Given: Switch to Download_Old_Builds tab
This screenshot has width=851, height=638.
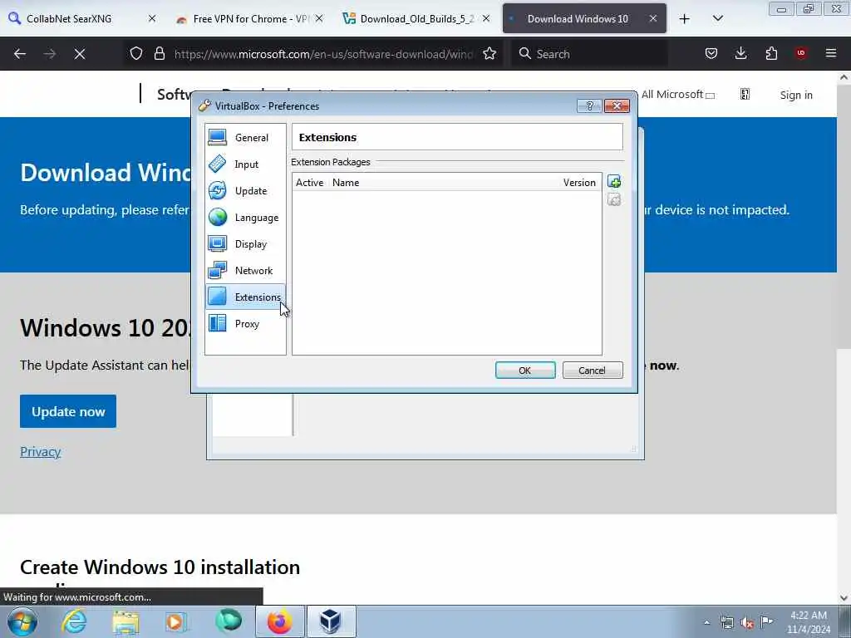Looking at the screenshot, I should point(417,18).
